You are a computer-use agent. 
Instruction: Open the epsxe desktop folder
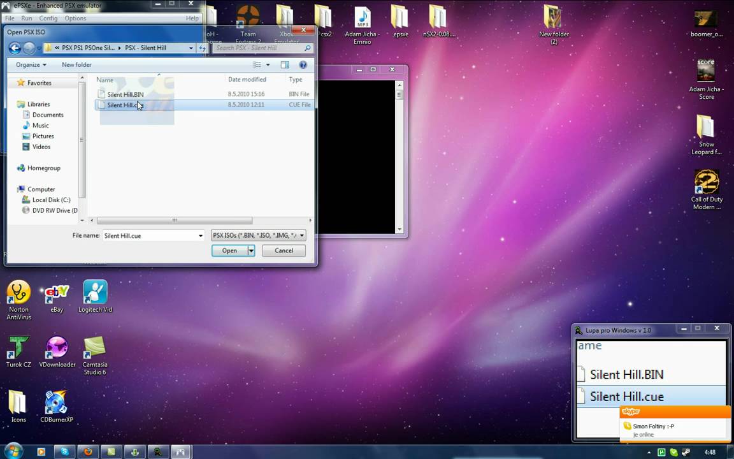coord(400,22)
